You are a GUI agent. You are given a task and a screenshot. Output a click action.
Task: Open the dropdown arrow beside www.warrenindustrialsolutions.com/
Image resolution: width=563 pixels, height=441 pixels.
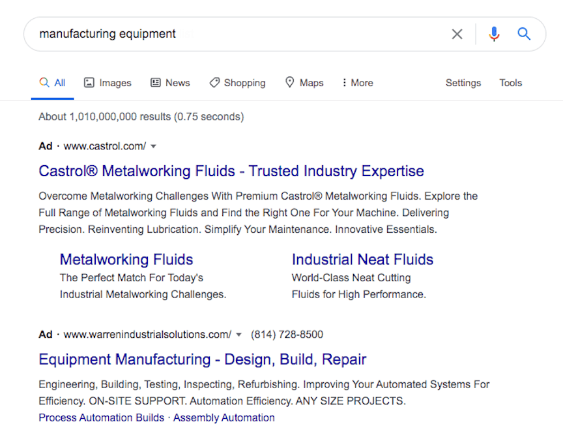pyautogui.click(x=238, y=335)
